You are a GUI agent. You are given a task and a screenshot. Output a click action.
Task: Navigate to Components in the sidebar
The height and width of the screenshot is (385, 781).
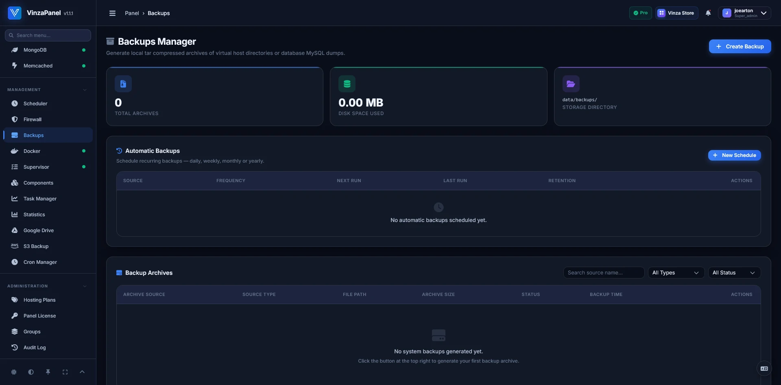click(48, 183)
